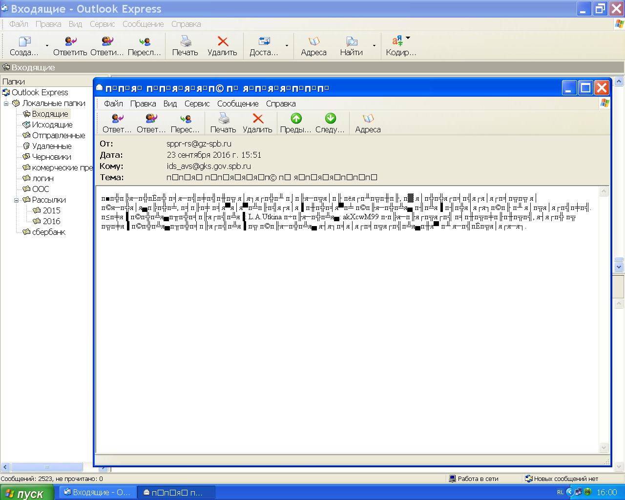Reply to all in the message window toolbar

[x=151, y=123]
